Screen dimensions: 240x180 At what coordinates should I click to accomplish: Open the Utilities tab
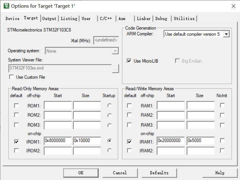click(184, 19)
